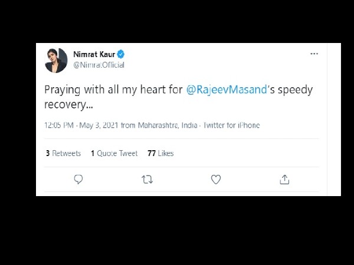
Task: Click the Maharashtra, India location text
Action: click(x=168, y=125)
